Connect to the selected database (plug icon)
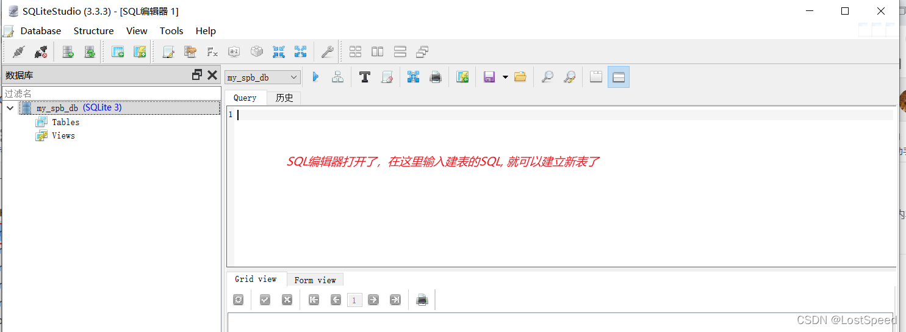Viewport: 906px width, 332px height. tap(18, 52)
